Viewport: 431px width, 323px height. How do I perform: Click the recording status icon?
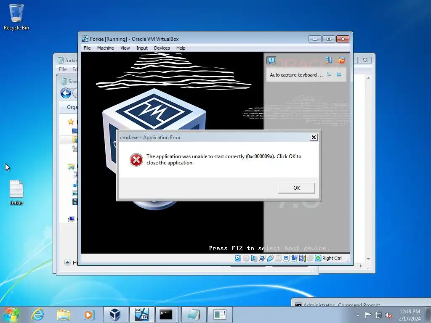click(294, 258)
